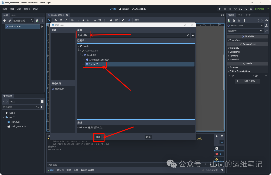Toggle FileSystem split view mode button
Viewport: 271px width, 175px height.
(42, 102)
